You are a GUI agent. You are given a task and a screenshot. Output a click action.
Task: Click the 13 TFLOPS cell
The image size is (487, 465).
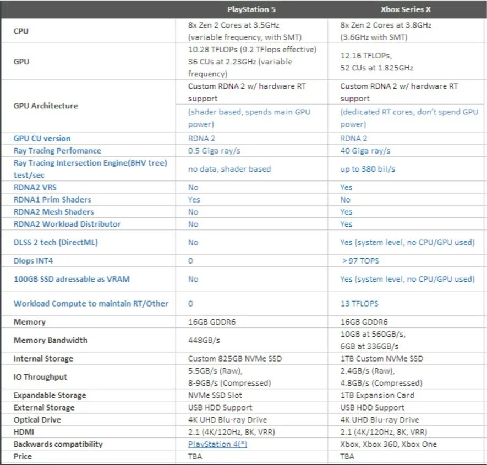tap(359, 303)
